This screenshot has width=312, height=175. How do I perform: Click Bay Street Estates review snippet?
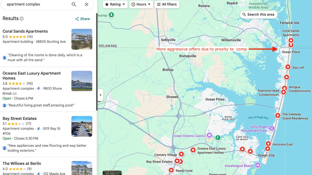(47, 148)
